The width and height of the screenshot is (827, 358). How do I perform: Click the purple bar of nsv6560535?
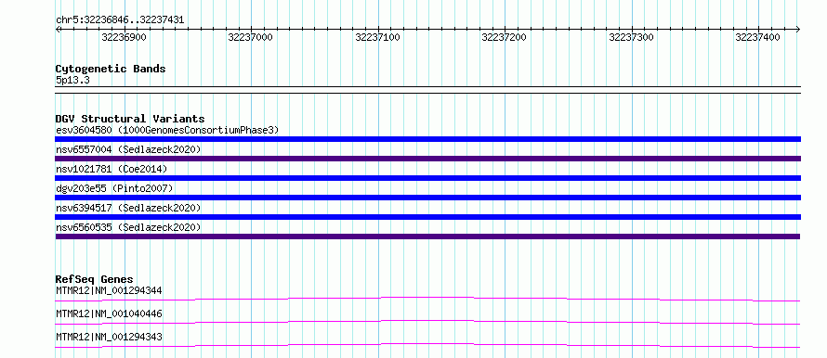[427, 237]
